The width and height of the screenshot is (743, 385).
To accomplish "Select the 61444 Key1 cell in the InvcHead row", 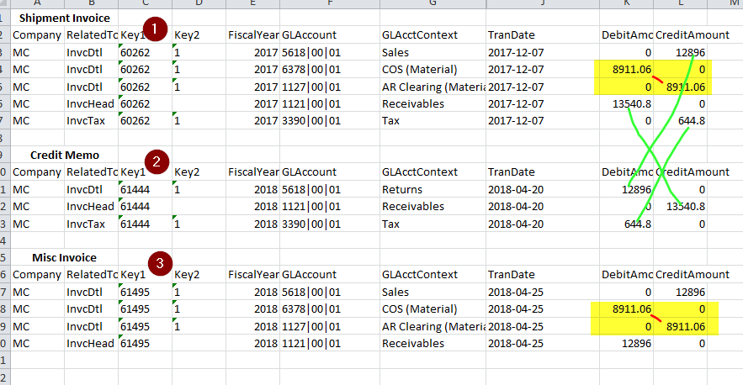I will click(143, 206).
